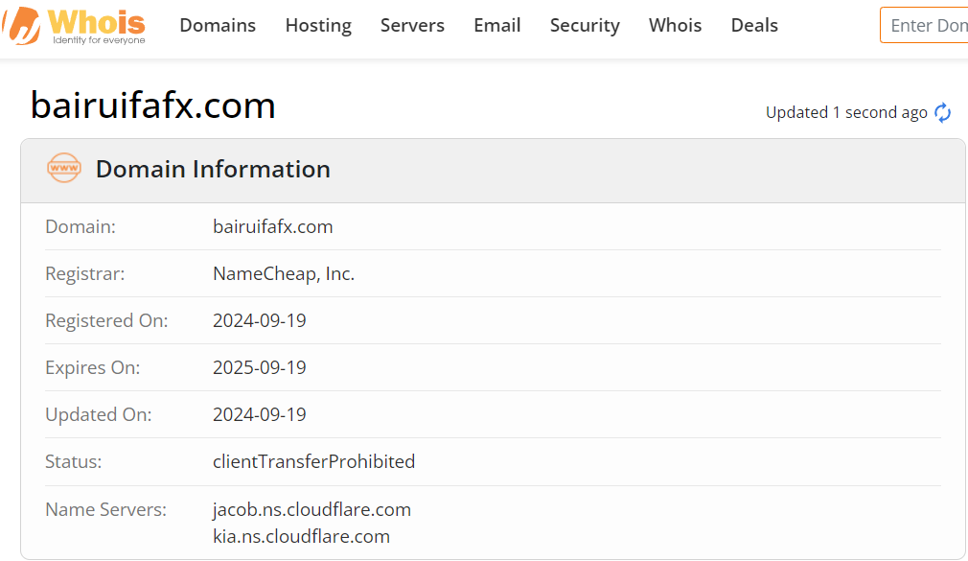
Task: Open the Whois menu item
Action: [x=675, y=25]
